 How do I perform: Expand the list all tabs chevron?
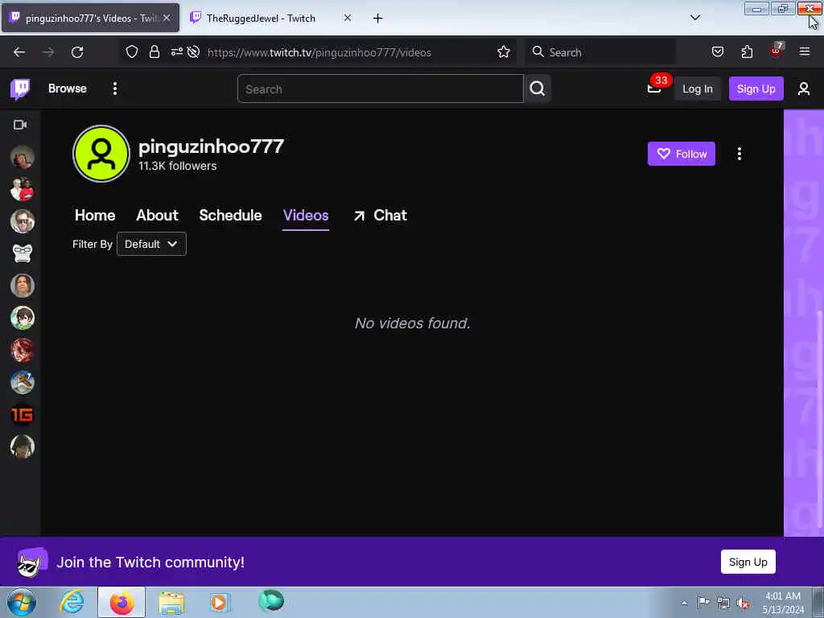pos(694,18)
